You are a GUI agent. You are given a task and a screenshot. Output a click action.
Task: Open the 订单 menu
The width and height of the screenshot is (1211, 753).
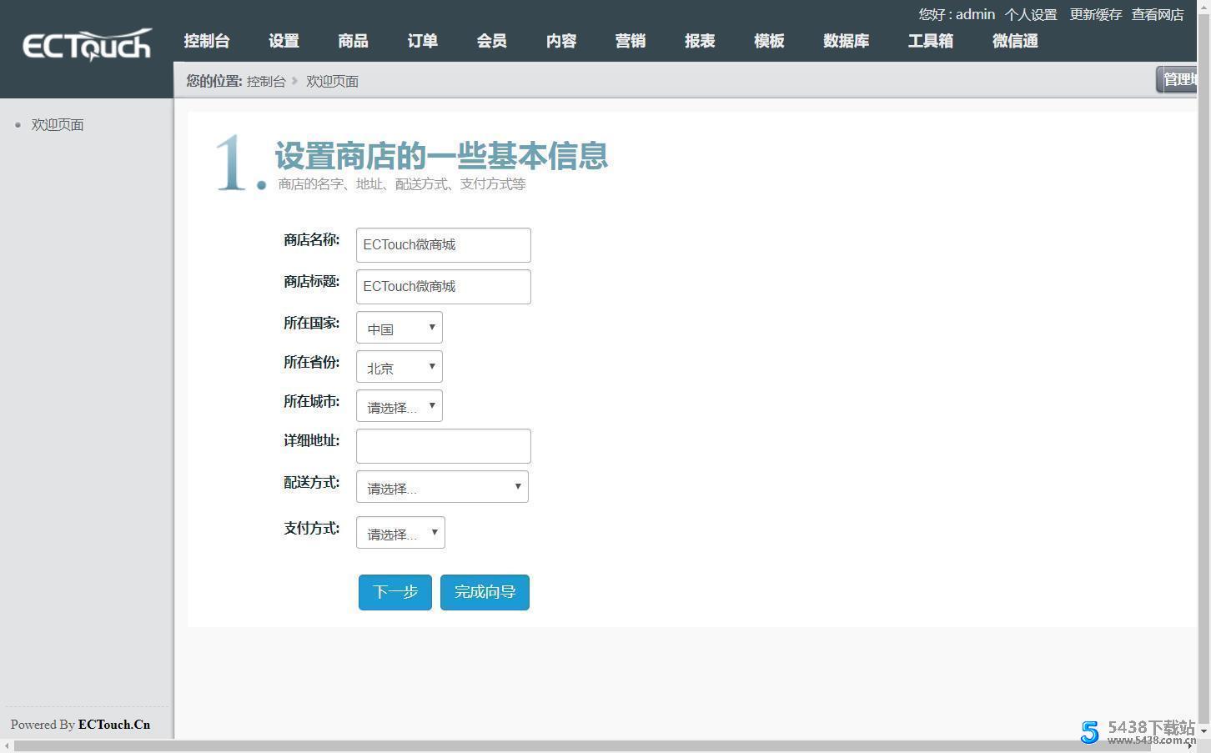point(422,41)
